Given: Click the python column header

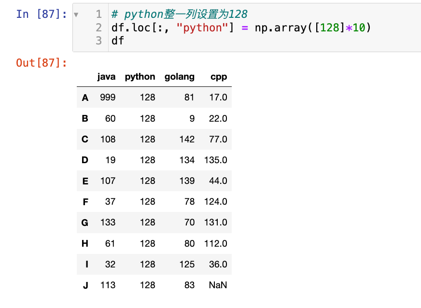Looking at the screenshot, I should tap(140, 77).
